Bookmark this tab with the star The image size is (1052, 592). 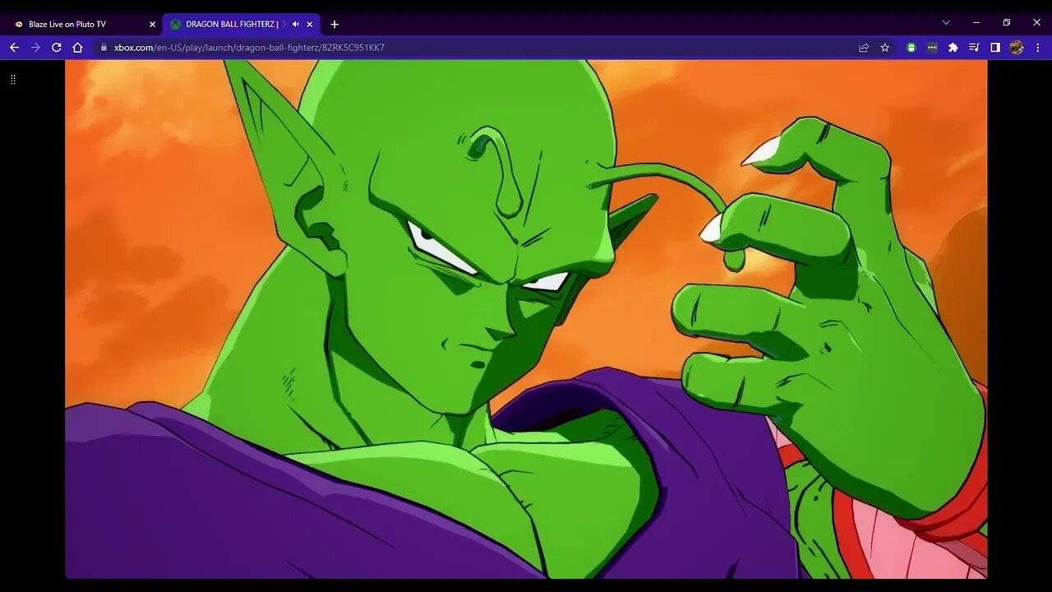tap(885, 48)
